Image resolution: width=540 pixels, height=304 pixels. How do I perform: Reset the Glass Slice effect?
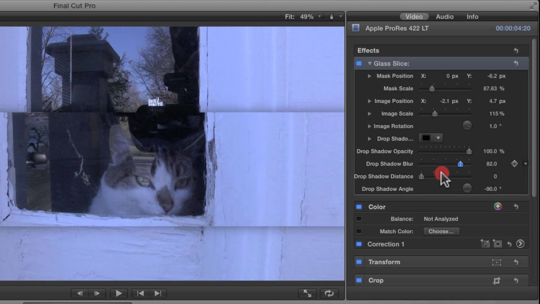(x=516, y=63)
